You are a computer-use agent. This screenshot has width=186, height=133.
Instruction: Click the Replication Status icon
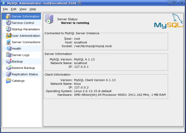[9, 74]
